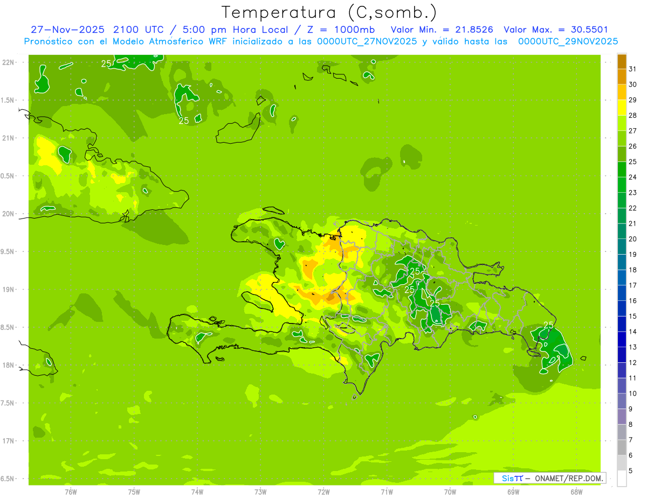Pick the dark blue colorbar swatch between 13 and 14

click(x=622, y=339)
